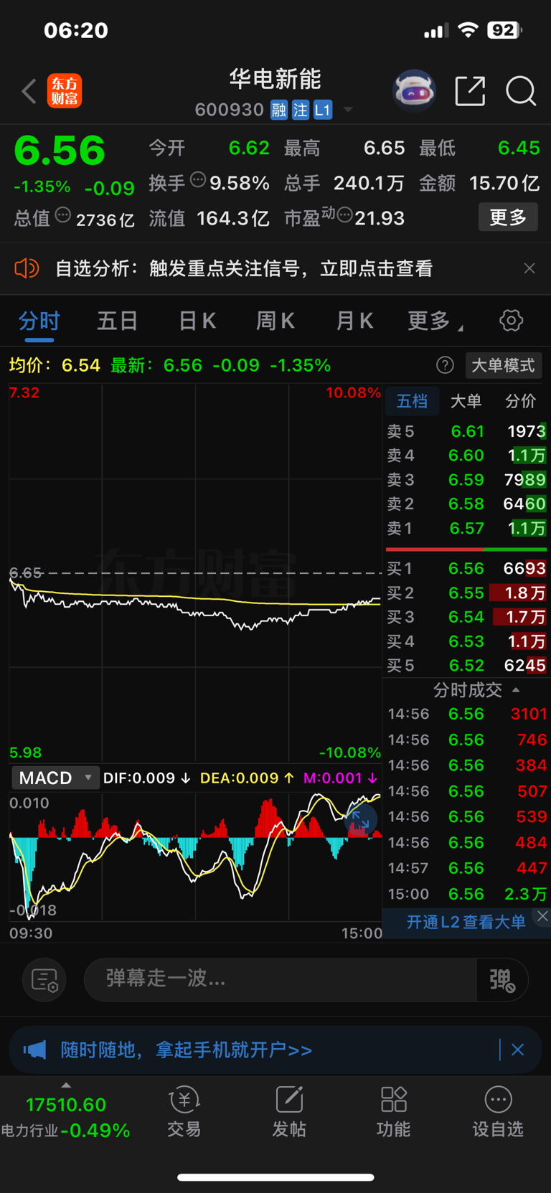The height and width of the screenshot is (1193, 551).
Task: Expand the dropdown arrow beside stock code
Action: point(348,110)
